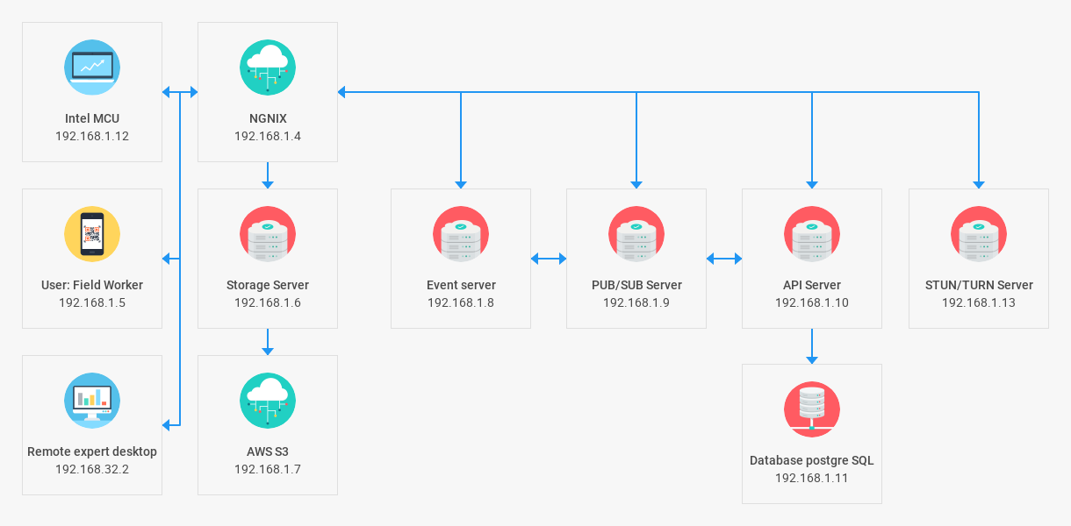
Task: Select the Storage Server label text
Action: pos(268,285)
